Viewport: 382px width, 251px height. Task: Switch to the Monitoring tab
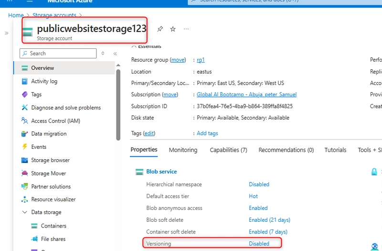tap(183, 150)
